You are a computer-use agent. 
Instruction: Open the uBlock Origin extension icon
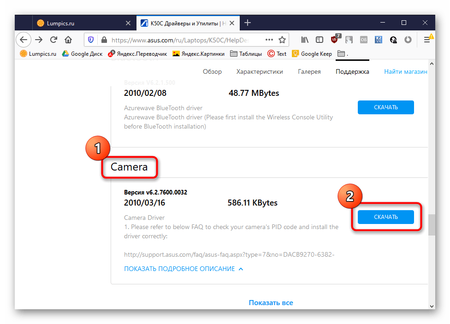click(x=335, y=40)
